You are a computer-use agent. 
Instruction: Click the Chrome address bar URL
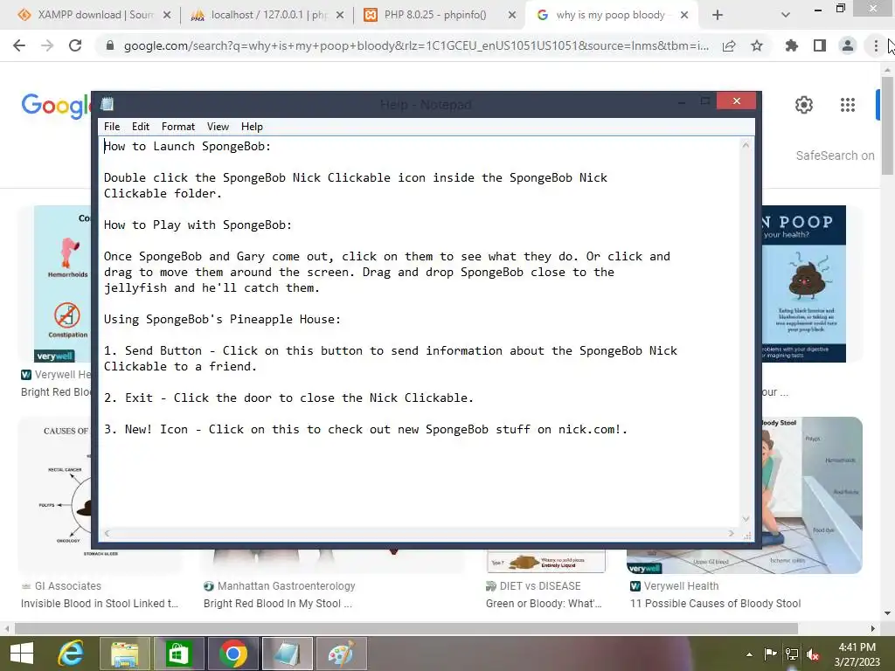416,45
